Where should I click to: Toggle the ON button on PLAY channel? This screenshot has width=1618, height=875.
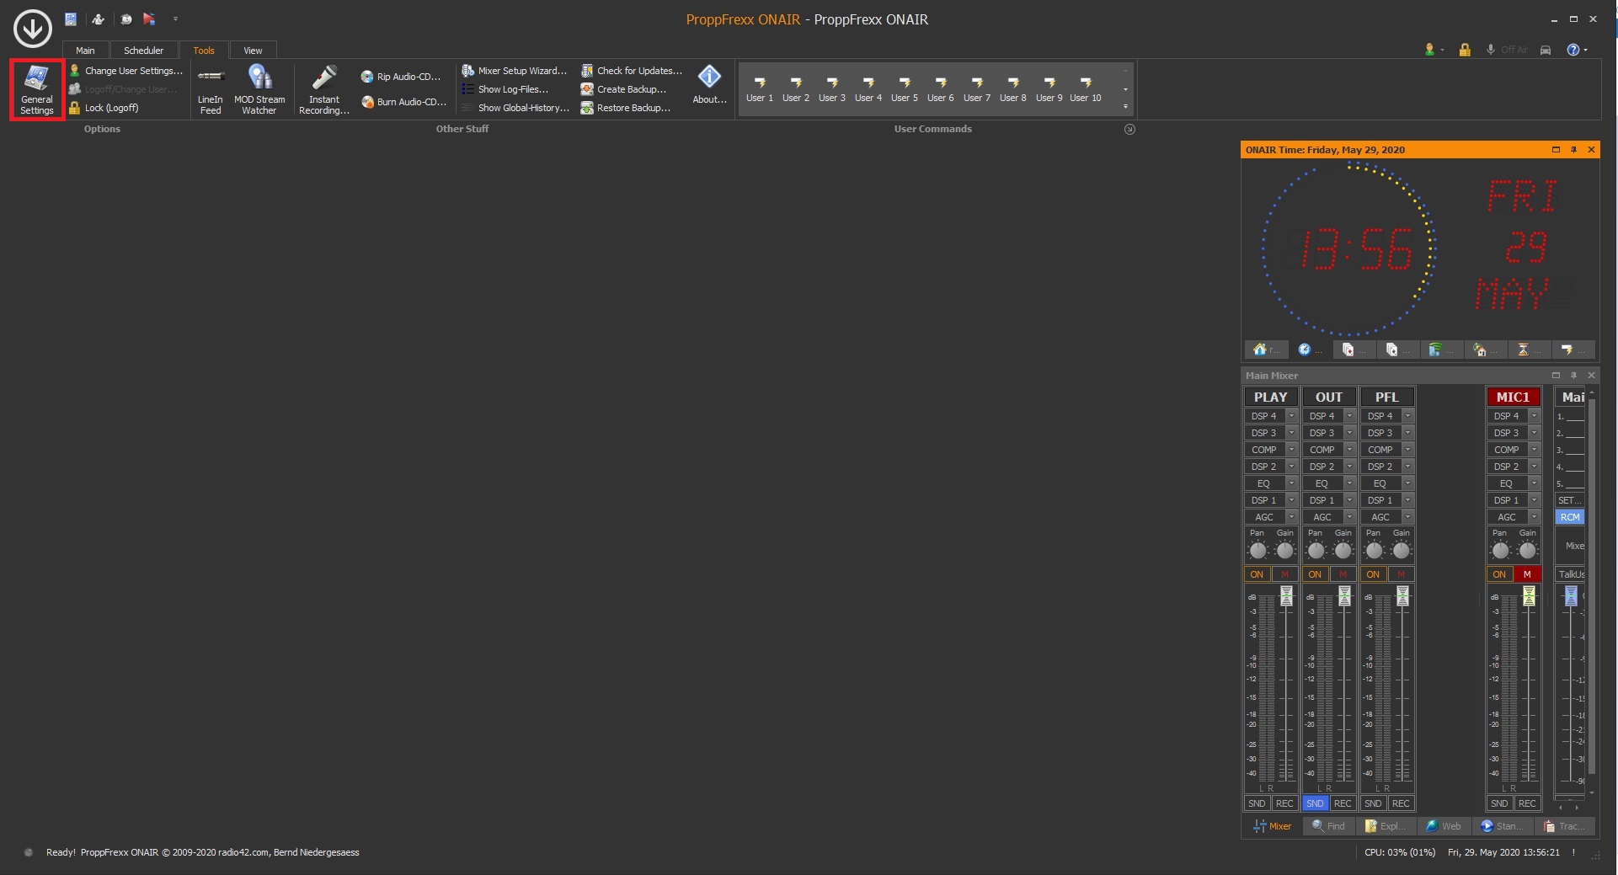pyautogui.click(x=1257, y=574)
